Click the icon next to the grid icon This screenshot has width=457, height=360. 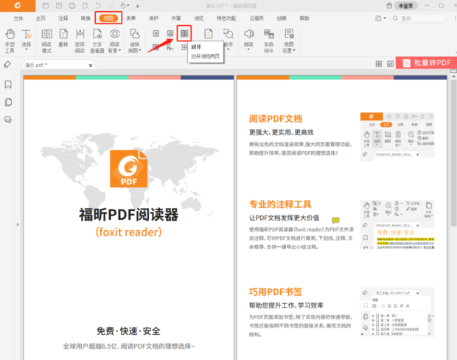[x=390, y=64]
